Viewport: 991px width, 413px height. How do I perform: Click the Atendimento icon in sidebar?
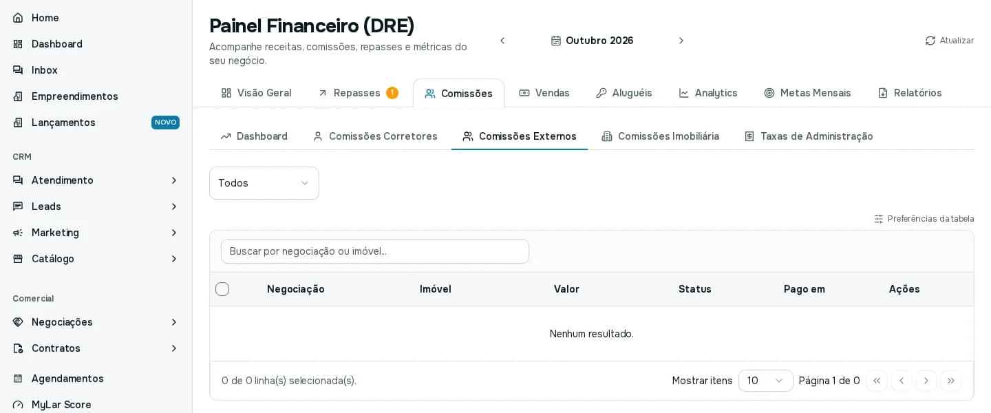[x=18, y=180]
